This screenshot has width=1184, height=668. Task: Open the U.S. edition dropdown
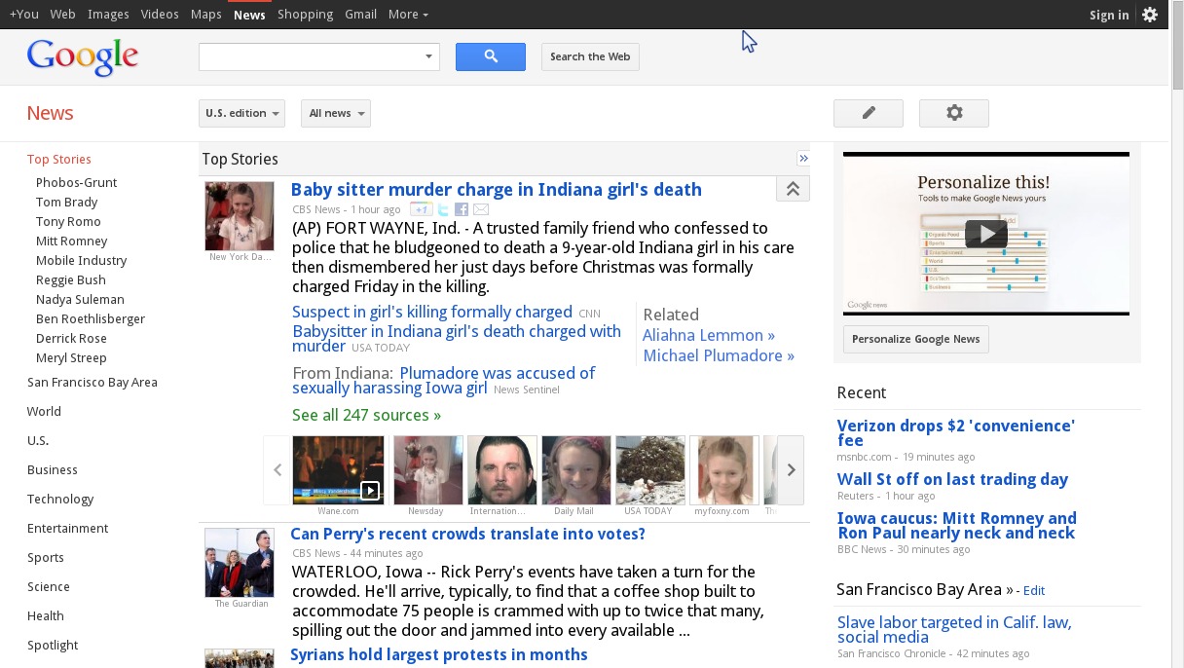241,113
